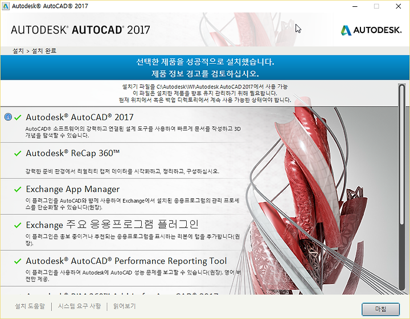Click the green checkmark next to Autodesk AutoCAD 2017

point(18,117)
